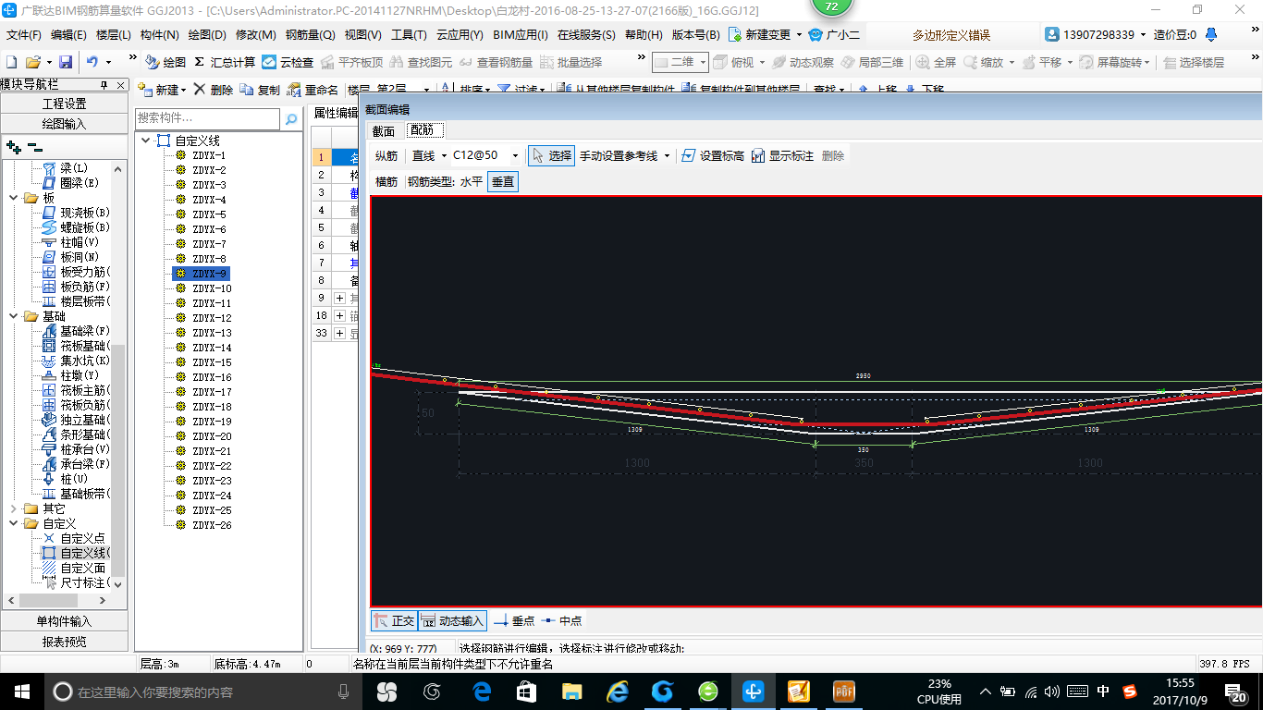Switch to 横筋 mode

coord(386,181)
